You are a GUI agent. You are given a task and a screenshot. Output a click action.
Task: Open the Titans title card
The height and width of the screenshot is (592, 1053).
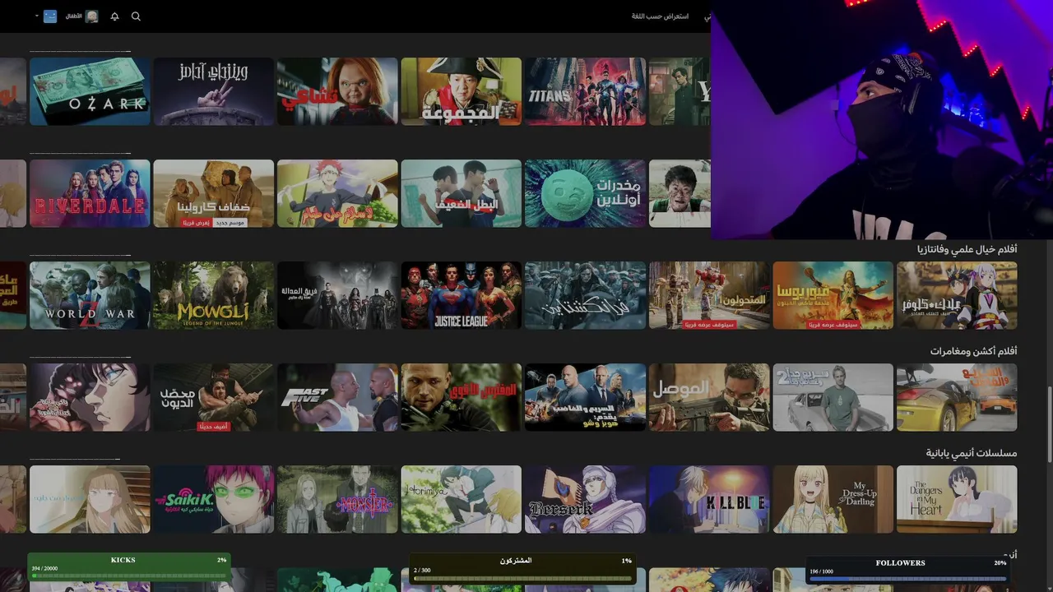586,91
